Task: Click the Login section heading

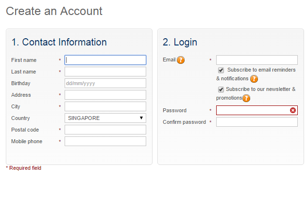Action: point(180,42)
